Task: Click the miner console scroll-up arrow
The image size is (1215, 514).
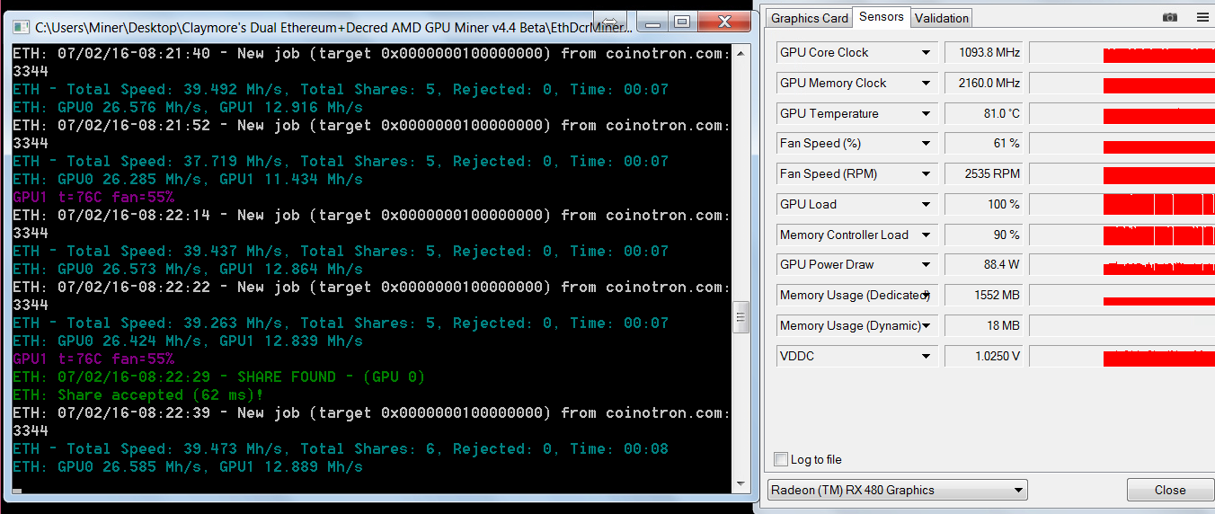Action: [x=741, y=52]
